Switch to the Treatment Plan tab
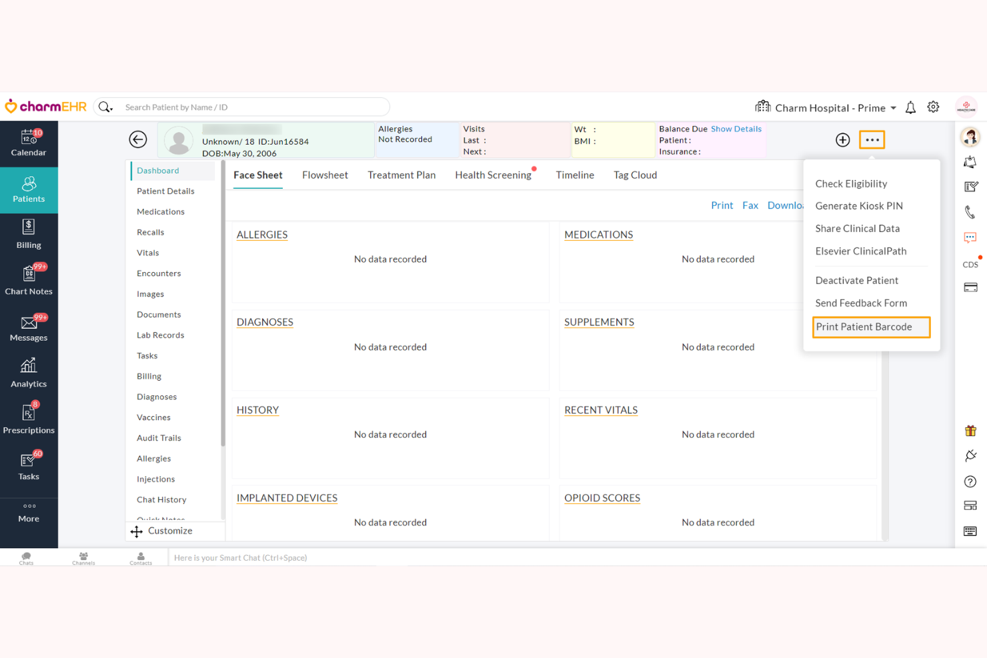Image resolution: width=987 pixels, height=658 pixels. coord(401,175)
